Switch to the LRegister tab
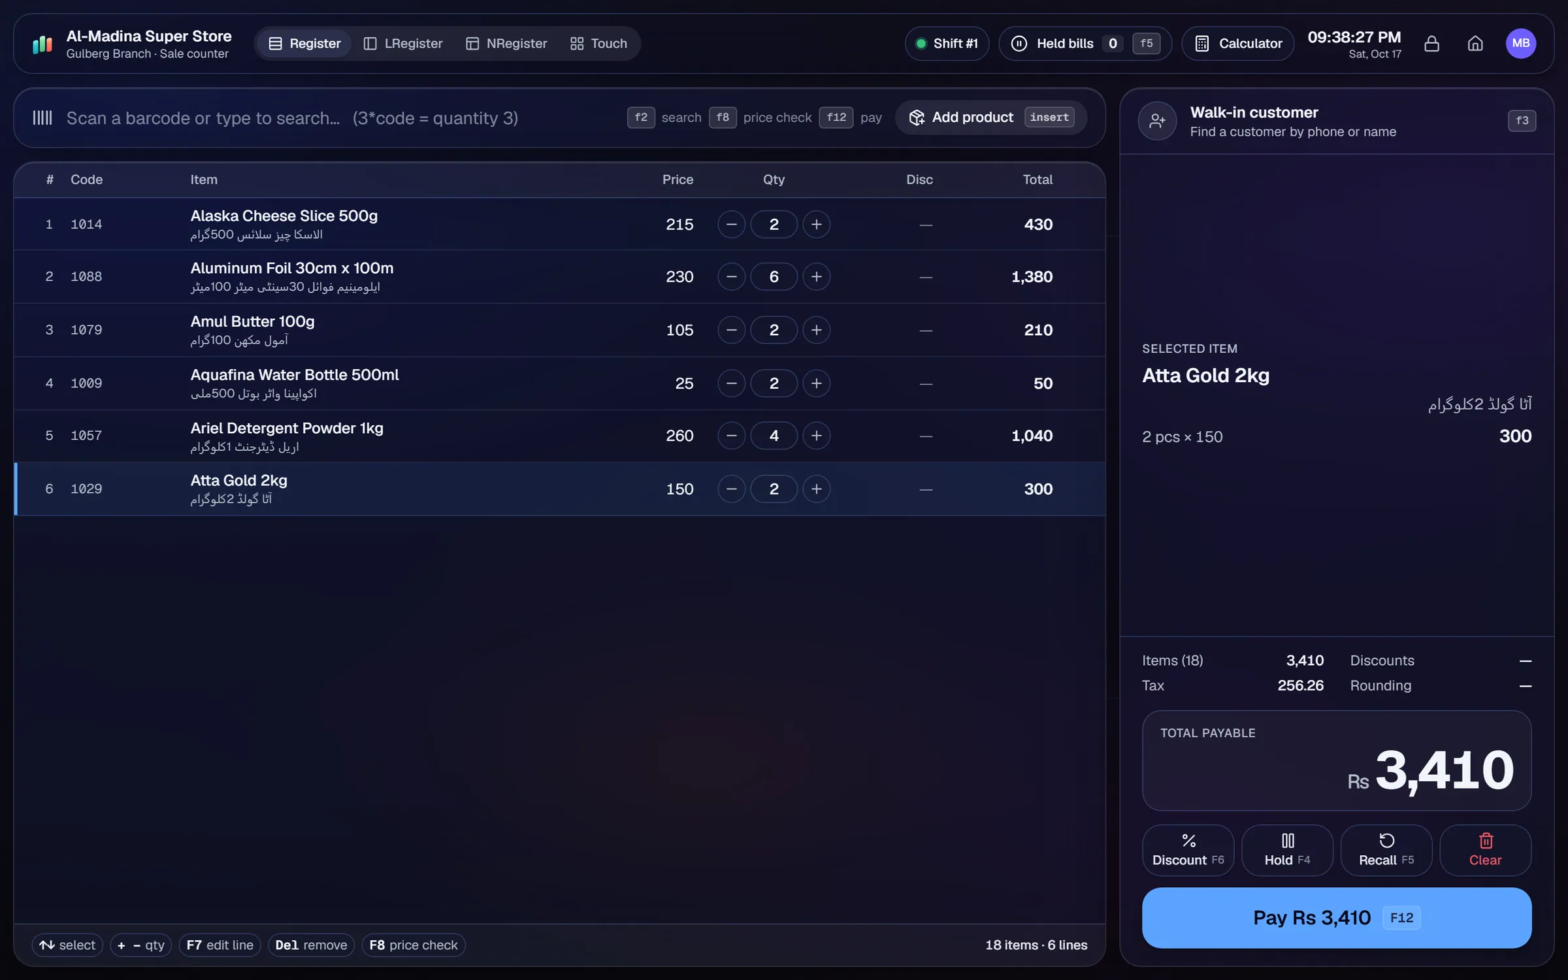The width and height of the screenshot is (1568, 980). [x=403, y=44]
